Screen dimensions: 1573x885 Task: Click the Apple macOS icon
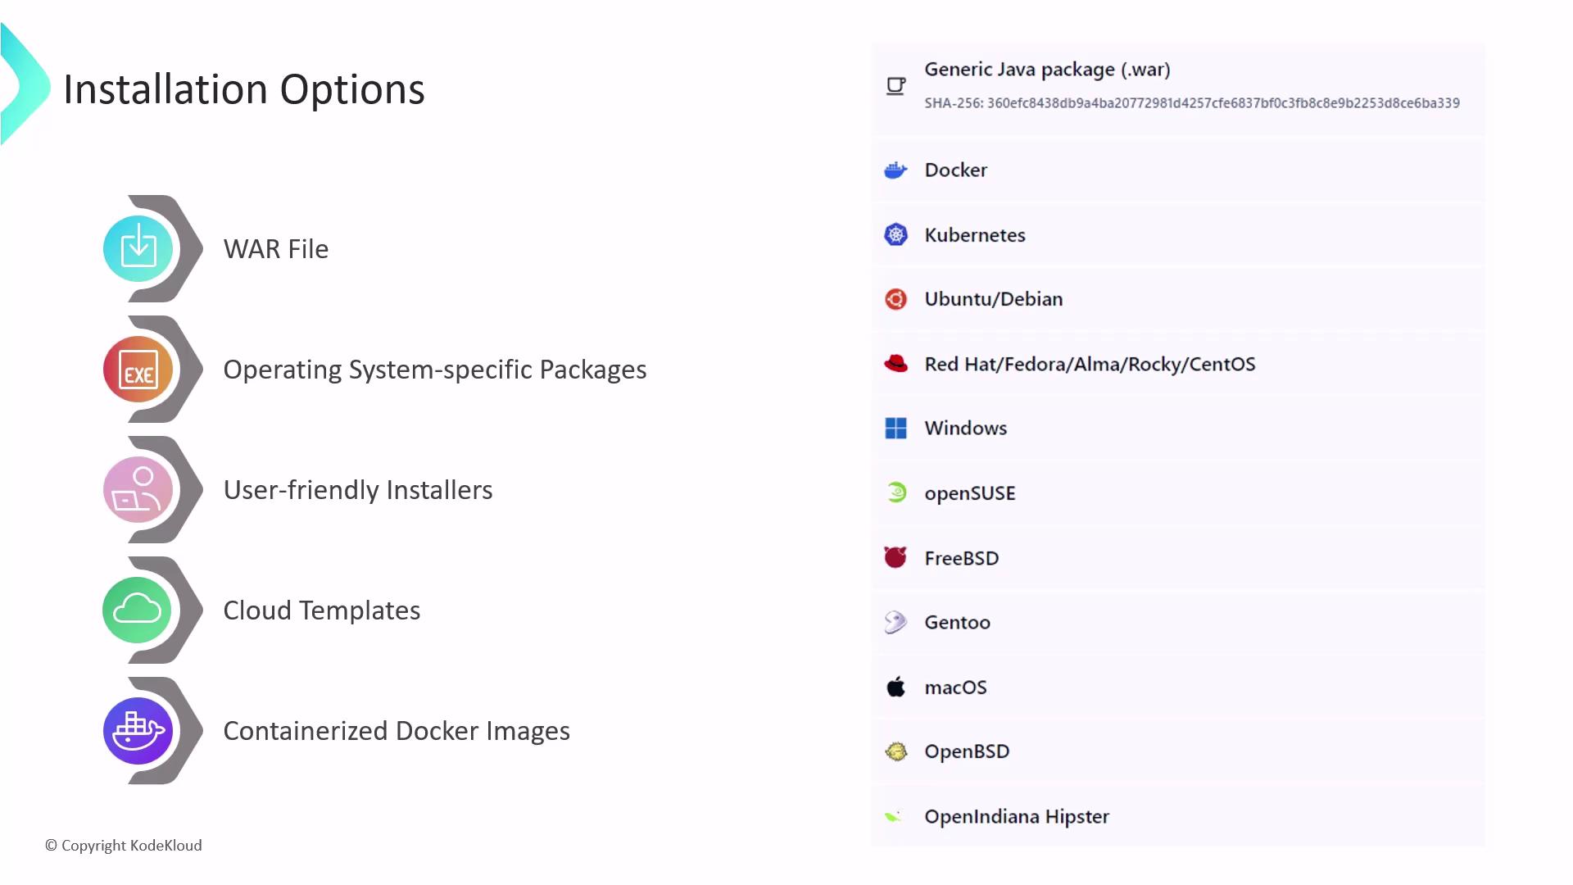pyautogui.click(x=895, y=687)
